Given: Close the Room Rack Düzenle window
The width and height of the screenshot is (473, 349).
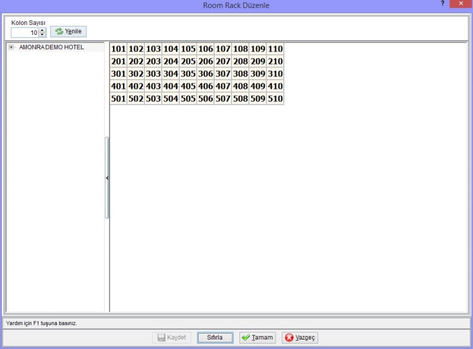Looking at the screenshot, I should 461,4.
